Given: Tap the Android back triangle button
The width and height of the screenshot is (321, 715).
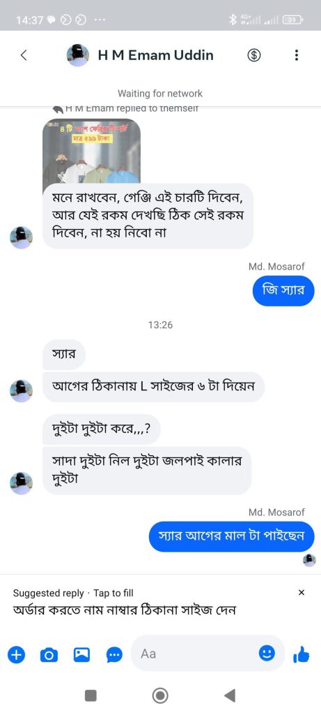Looking at the screenshot, I should (230, 695).
